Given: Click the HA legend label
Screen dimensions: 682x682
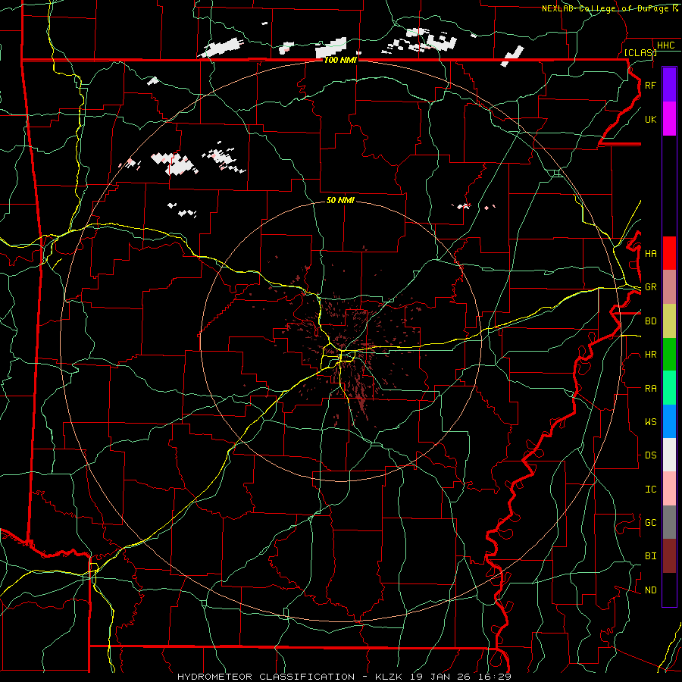Looking at the screenshot, I should pyautogui.click(x=651, y=253).
